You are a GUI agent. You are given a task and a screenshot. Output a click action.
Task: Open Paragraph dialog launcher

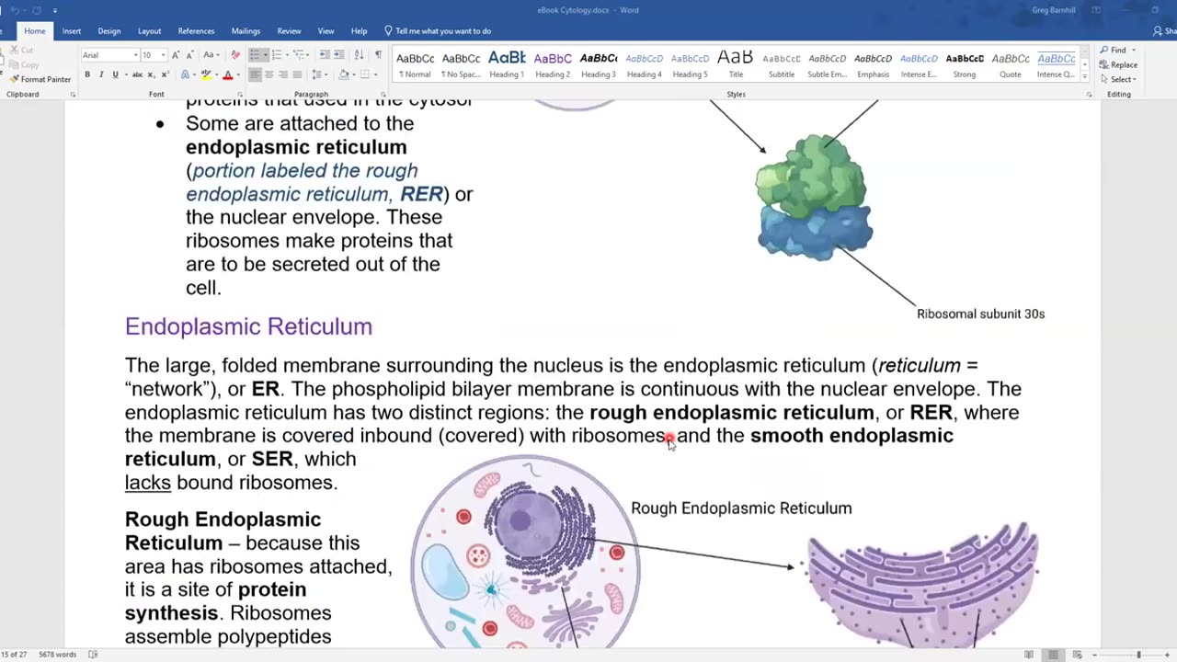[x=383, y=95]
